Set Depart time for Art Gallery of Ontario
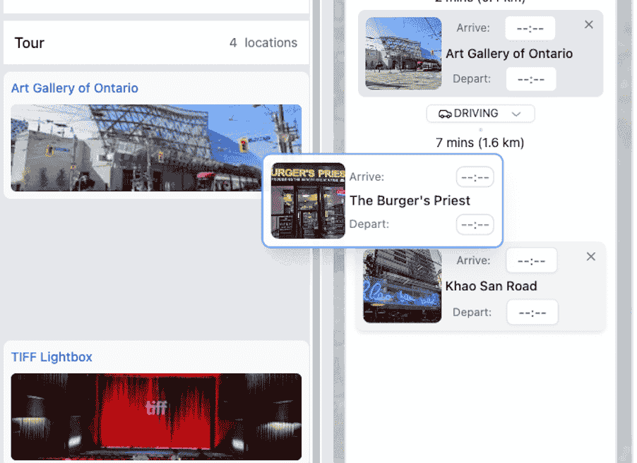Image resolution: width=637 pixels, height=463 pixels. click(x=531, y=79)
